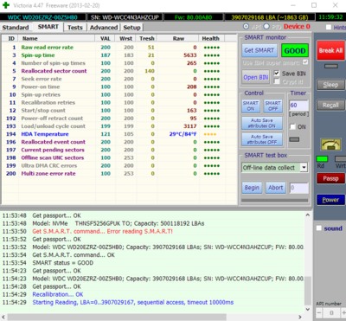Click the green cross Victoria app icon
Viewport: 346px width, 321px height.
pos(6,5)
